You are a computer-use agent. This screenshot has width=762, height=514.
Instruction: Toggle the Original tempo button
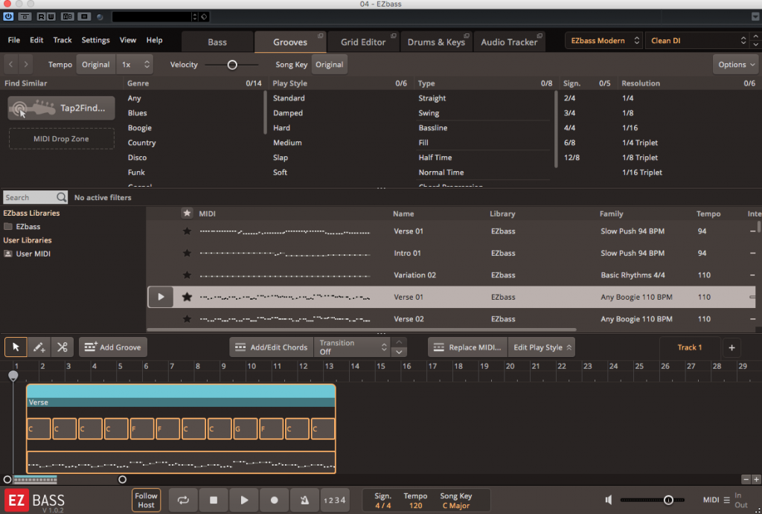(96, 65)
